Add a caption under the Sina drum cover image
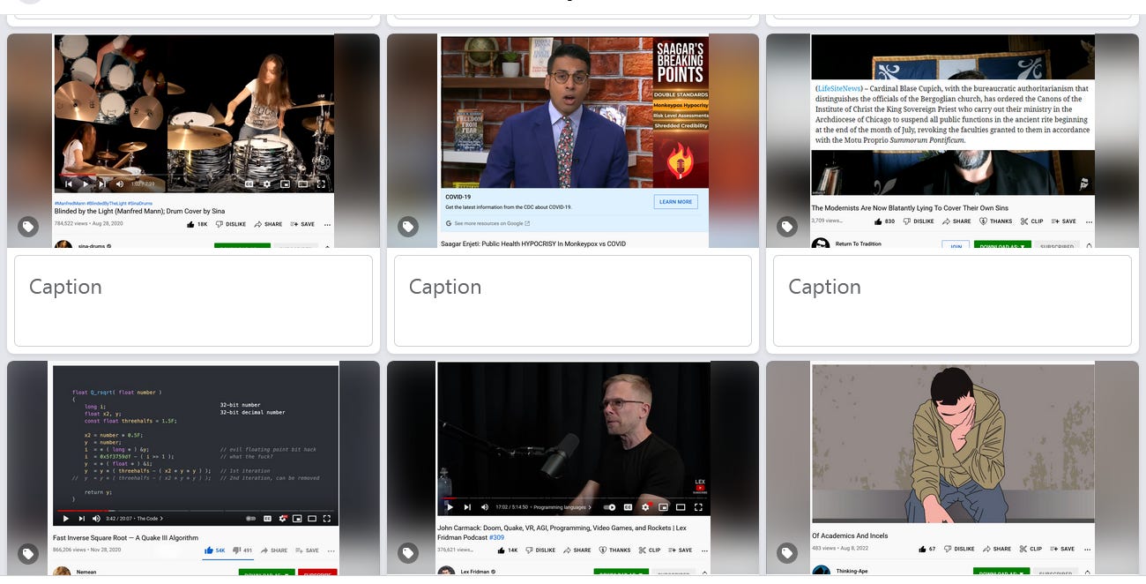This screenshot has width=1146, height=584. 193,301
